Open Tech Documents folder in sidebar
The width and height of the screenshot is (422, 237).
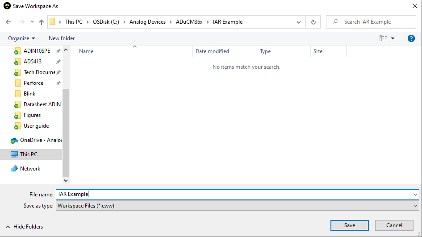tap(39, 72)
